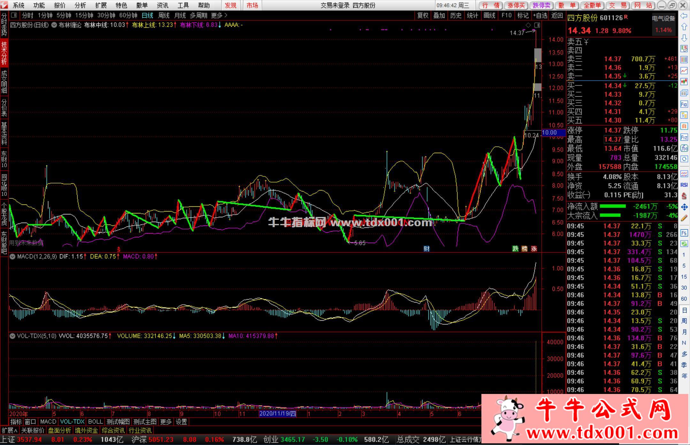Click the trend line chart icon in sidebar
This screenshot has height=445, width=690.
tap(684, 70)
